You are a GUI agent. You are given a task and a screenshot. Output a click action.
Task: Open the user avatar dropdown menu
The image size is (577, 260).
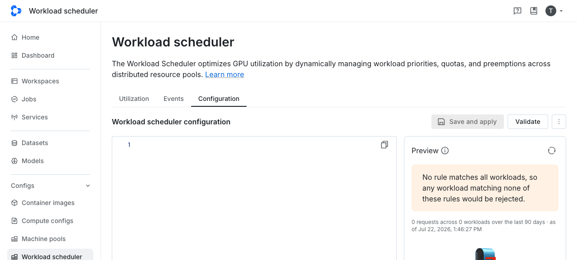(554, 11)
